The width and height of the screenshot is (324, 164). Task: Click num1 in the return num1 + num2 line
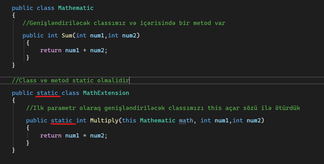(72, 50)
